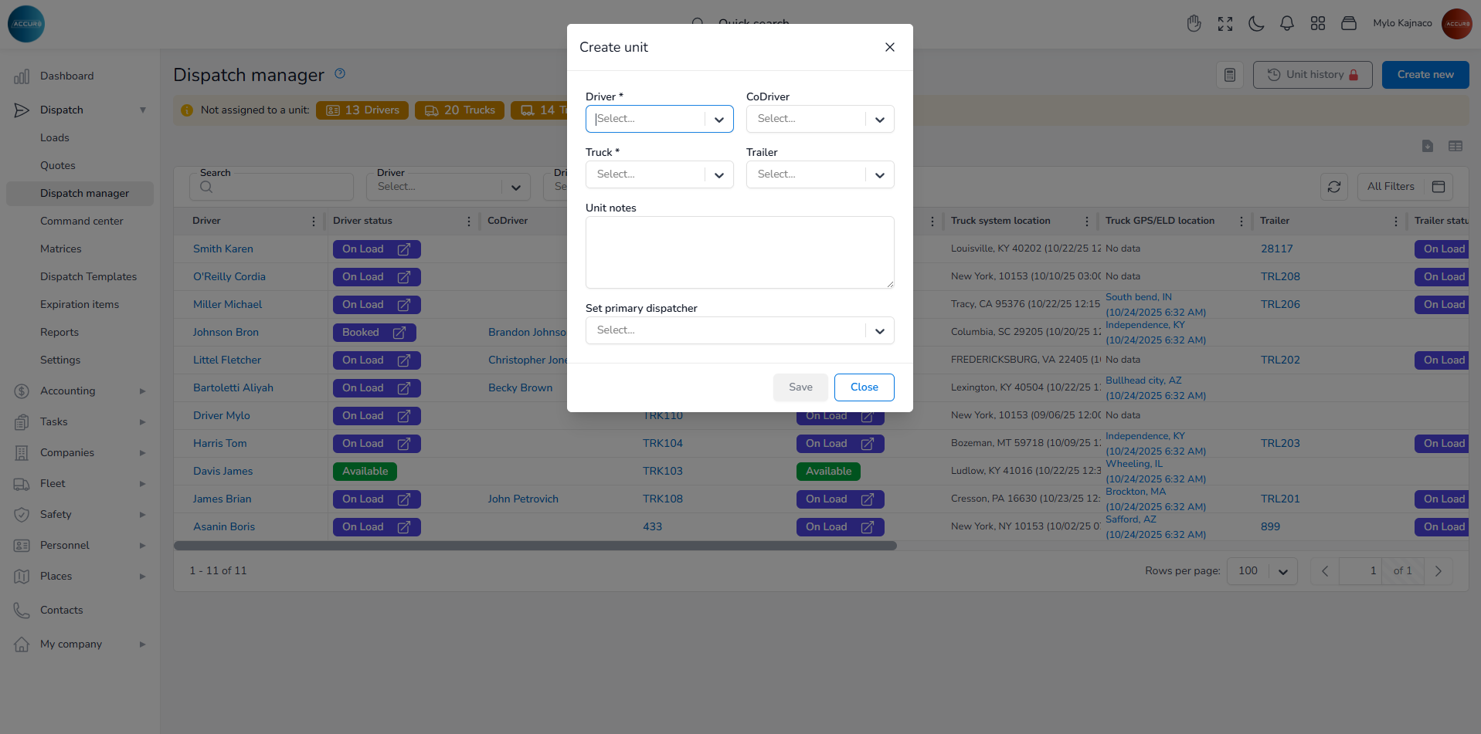Image resolution: width=1481 pixels, height=734 pixels.
Task: Close the Create unit dialog with X
Action: point(890,47)
